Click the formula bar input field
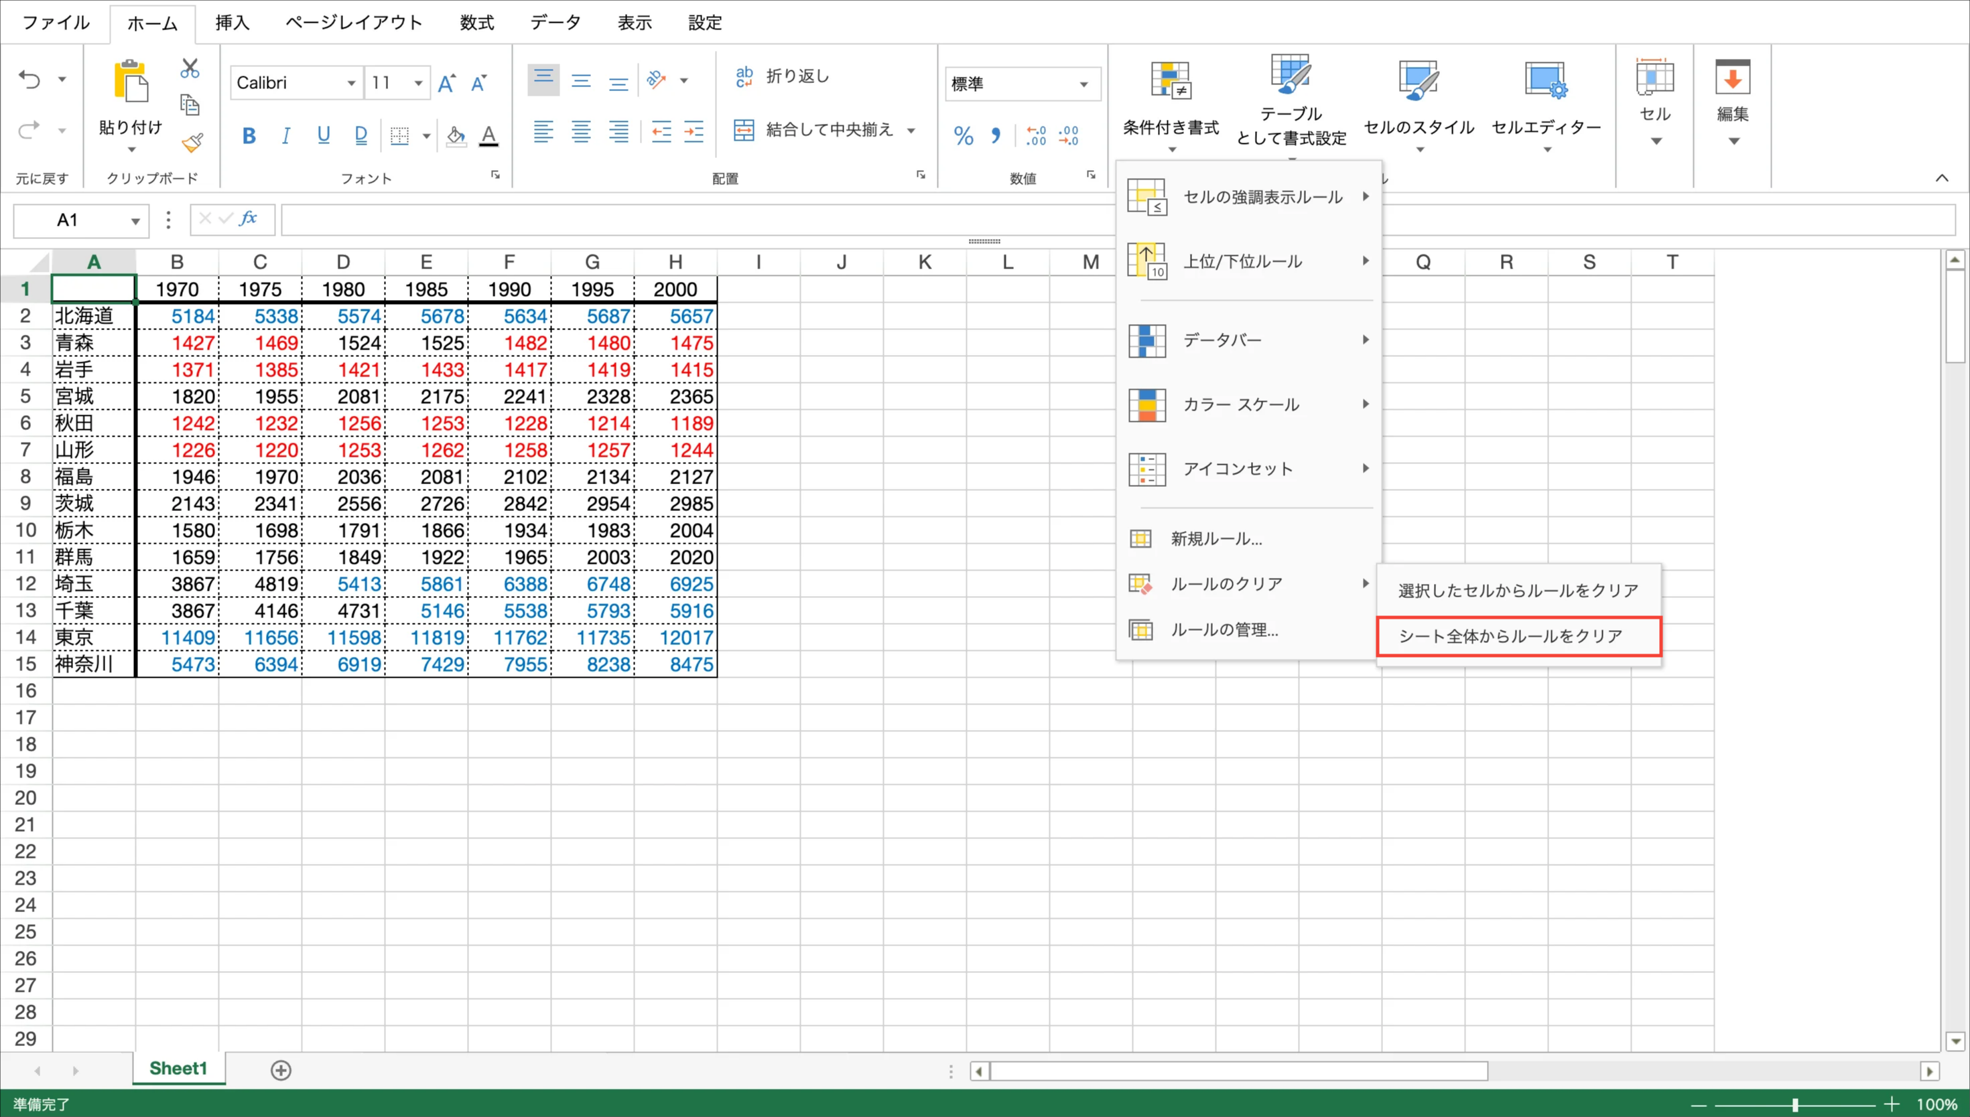 click(691, 220)
